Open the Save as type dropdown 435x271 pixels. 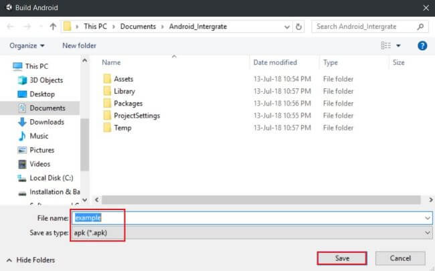point(252,232)
